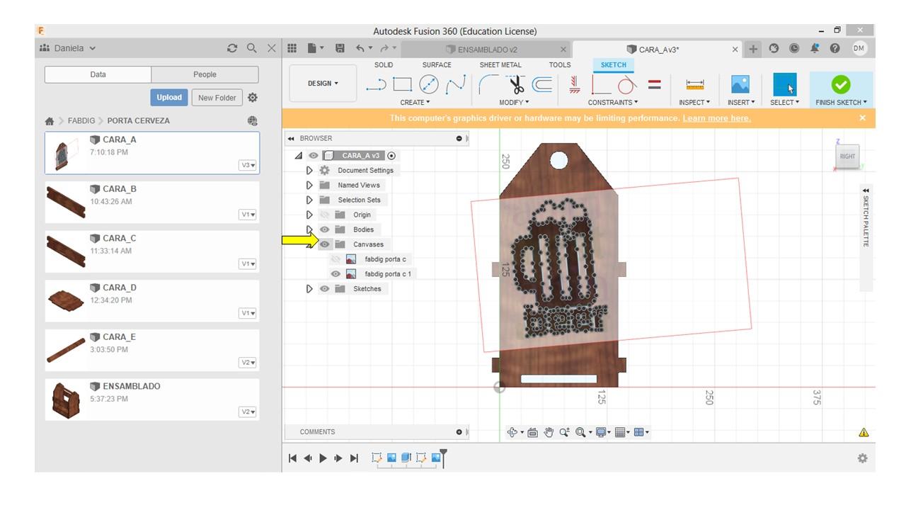The height and width of the screenshot is (510, 906).
Task: Open the Measure inspect tool
Action: pos(694,85)
